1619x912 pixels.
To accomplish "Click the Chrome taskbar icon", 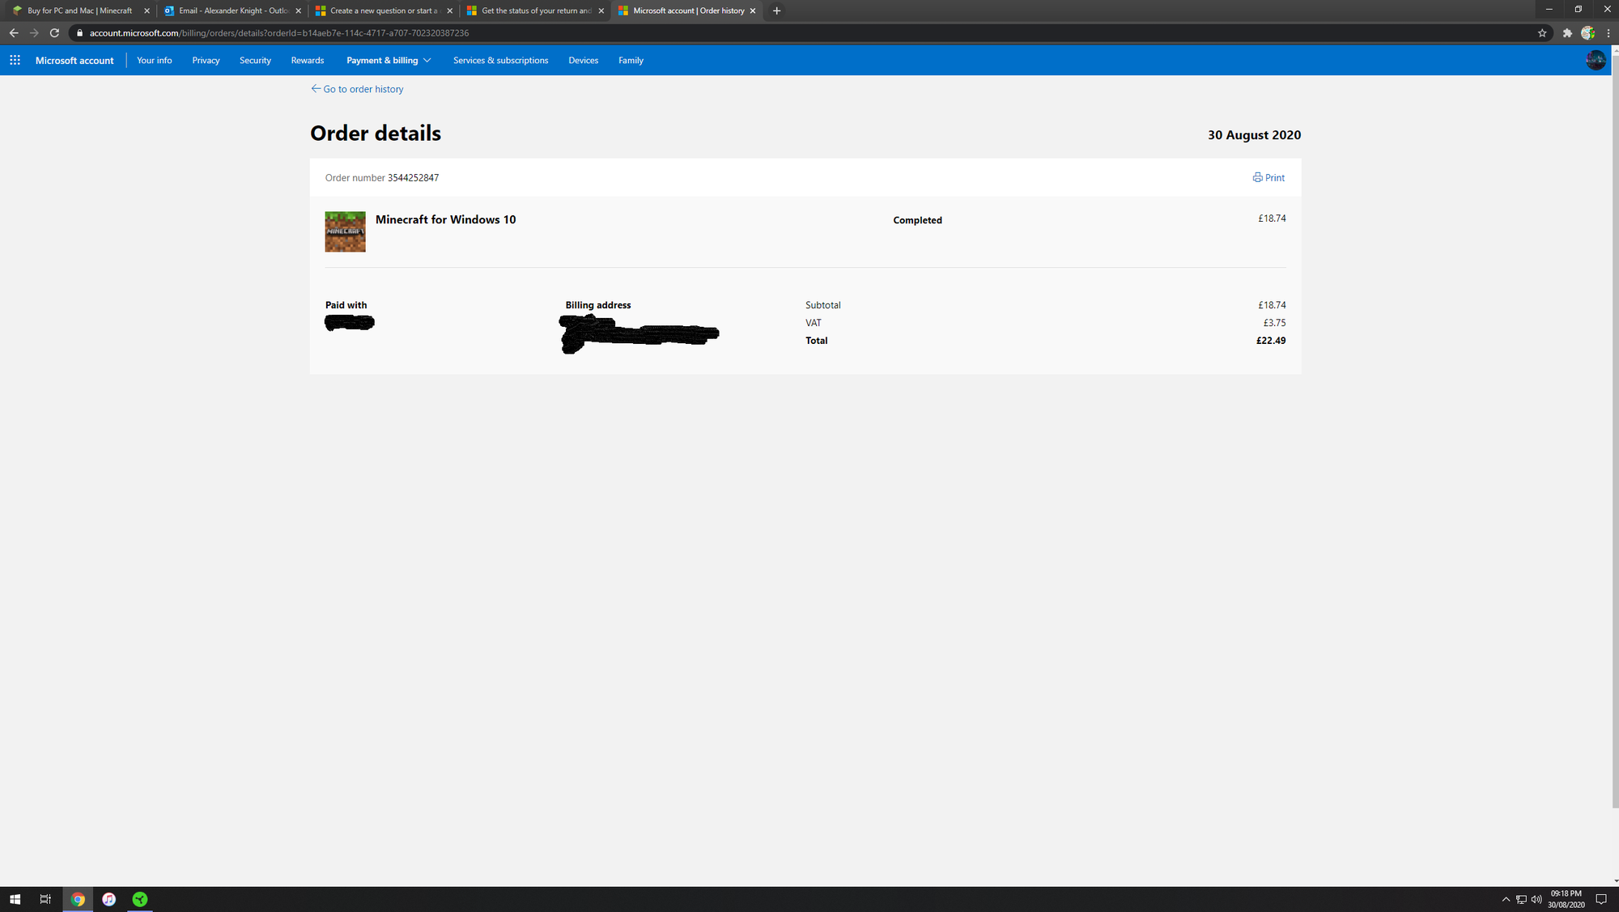I will (x=78, y=899).
